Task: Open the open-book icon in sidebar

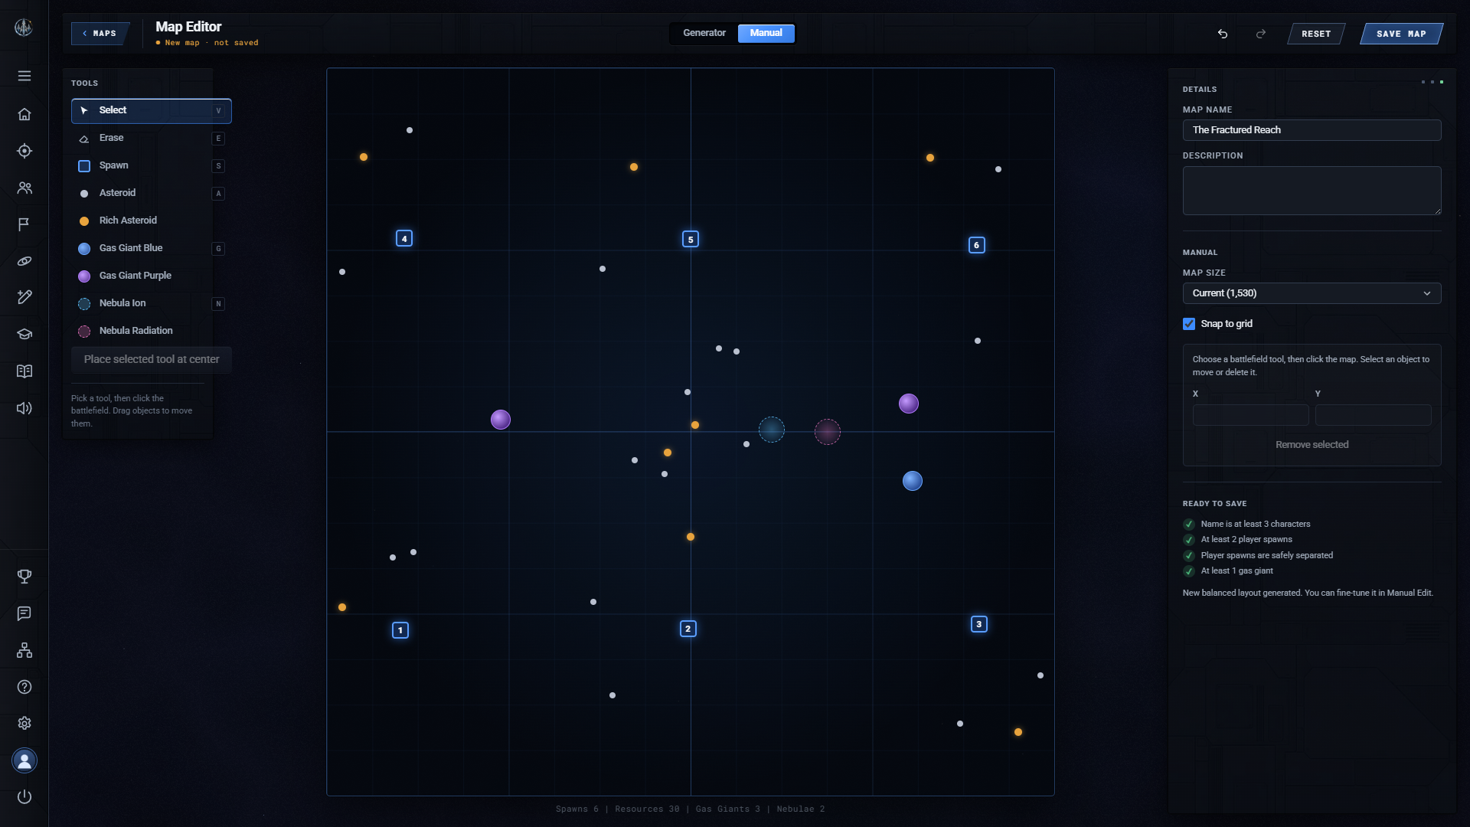Action: 24,371
